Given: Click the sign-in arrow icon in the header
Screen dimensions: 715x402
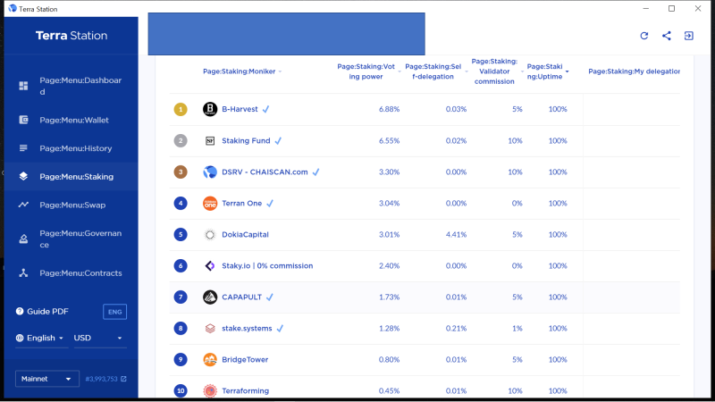Looking at the screenshot, I should [688, 36].
